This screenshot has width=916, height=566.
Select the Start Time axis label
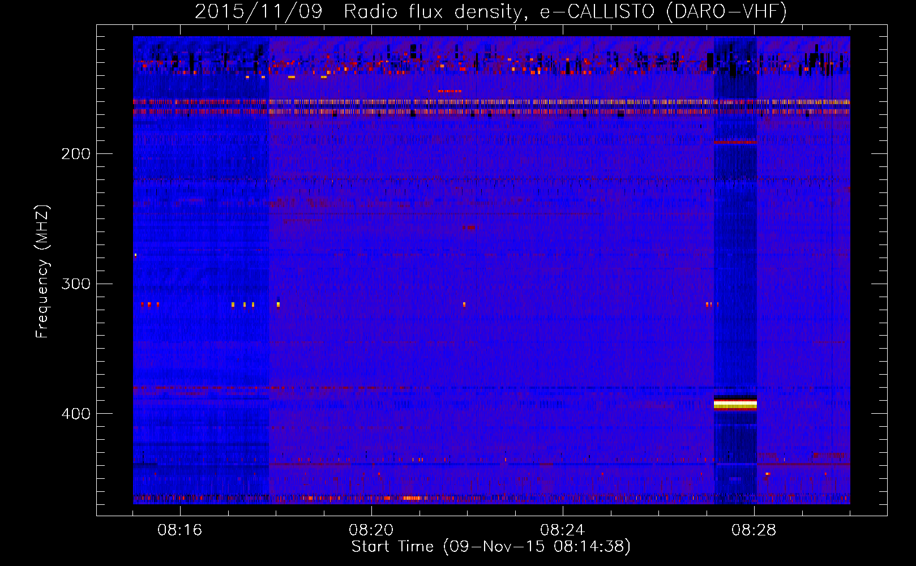491,547
